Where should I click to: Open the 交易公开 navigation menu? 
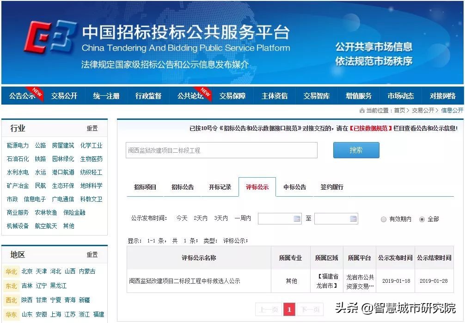64,96
